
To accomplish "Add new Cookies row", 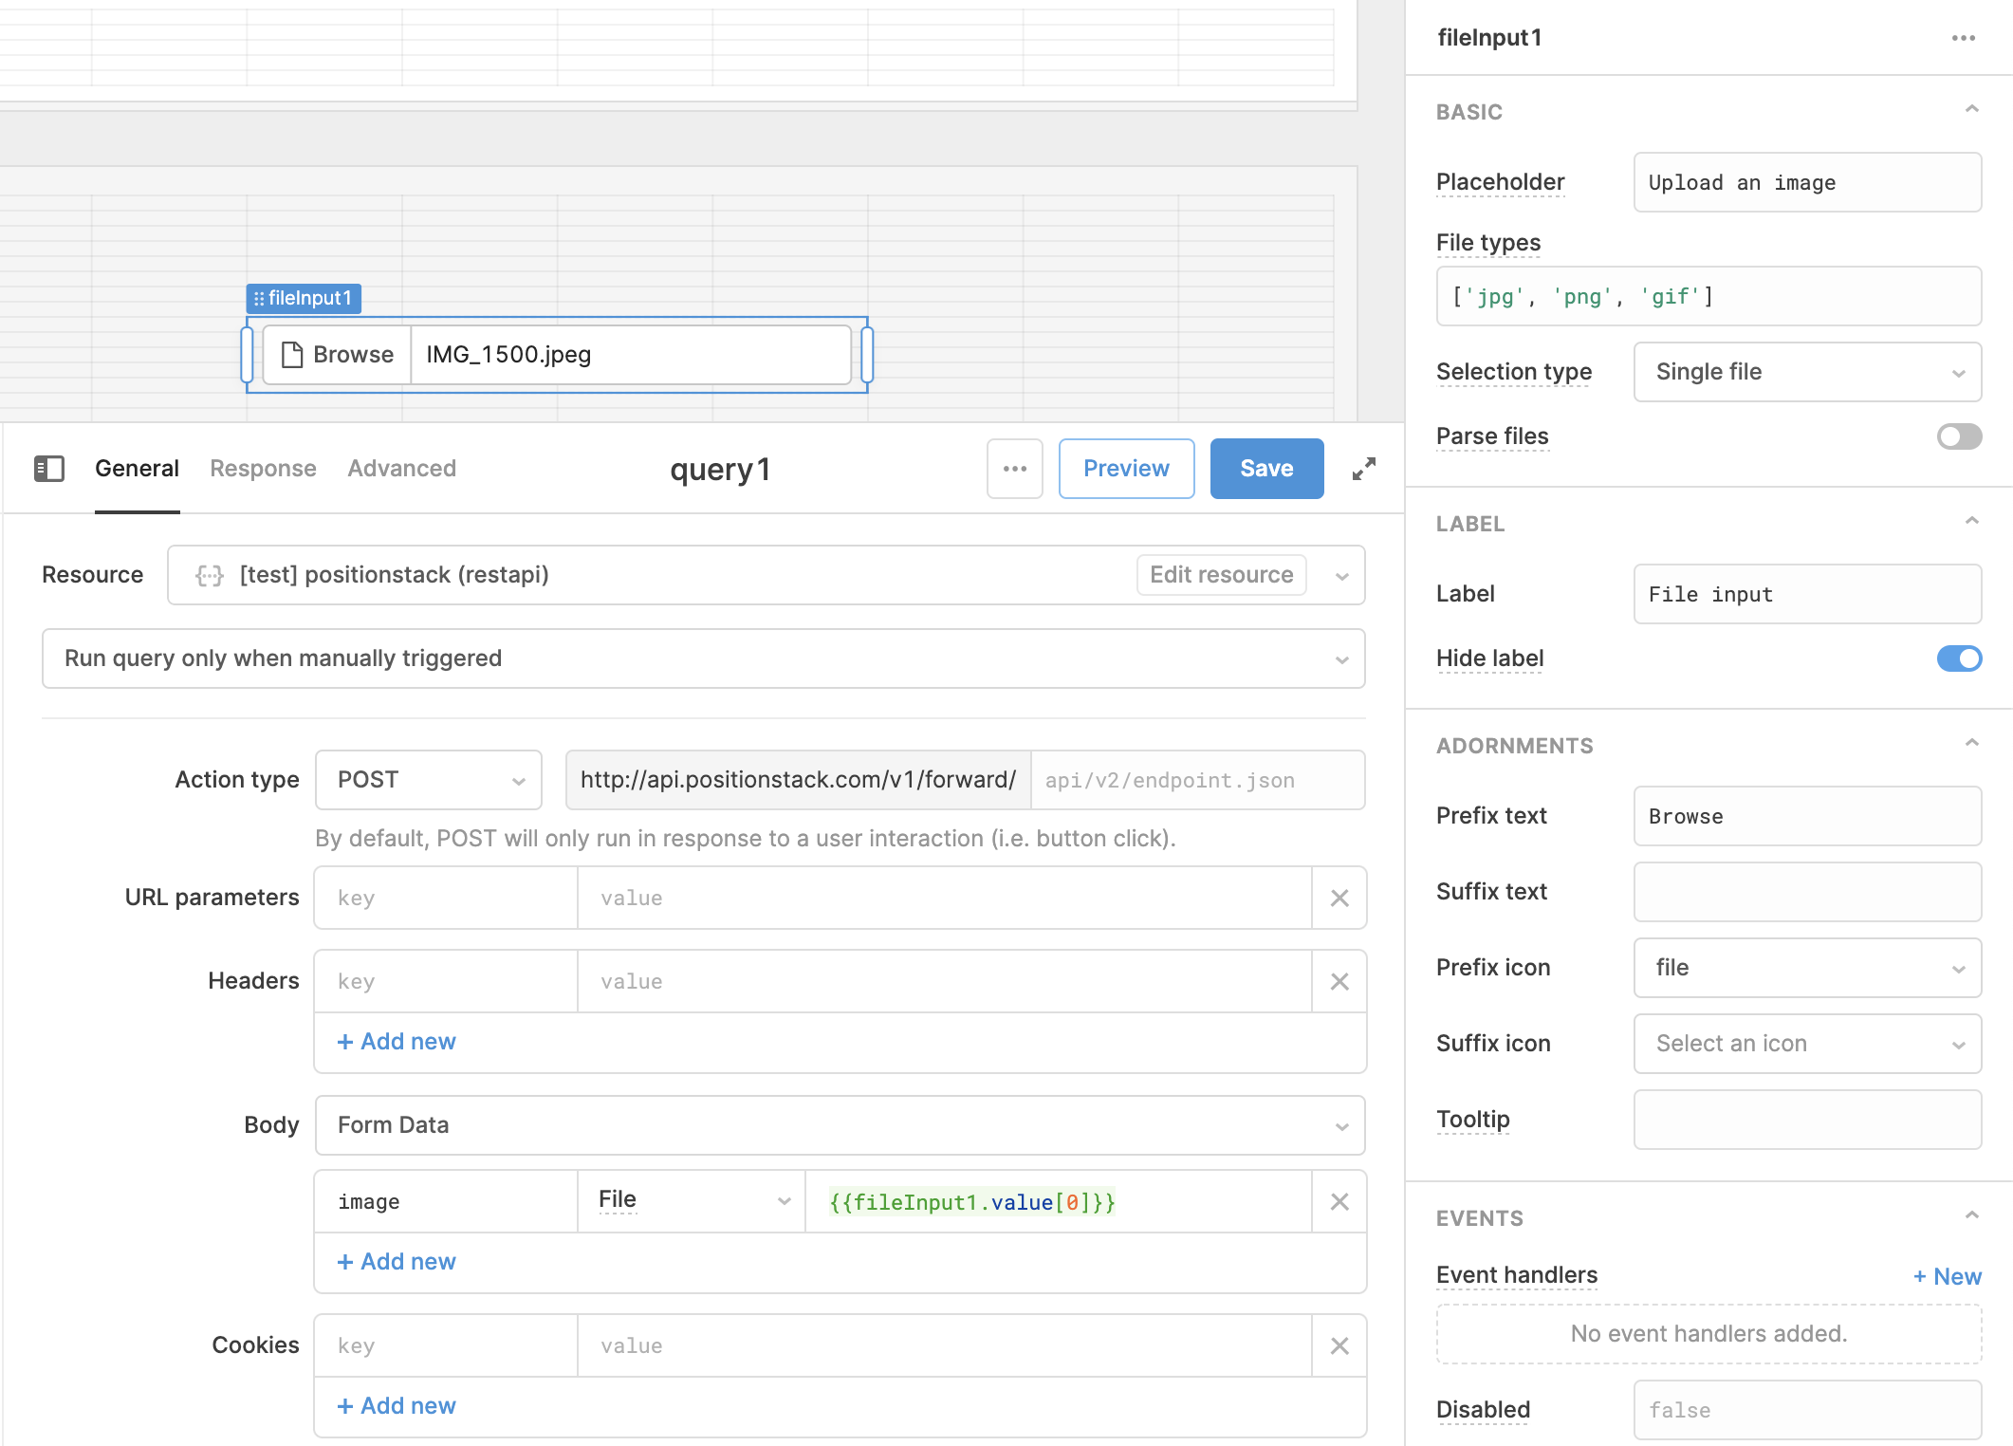I will [x=397, y=1406].
